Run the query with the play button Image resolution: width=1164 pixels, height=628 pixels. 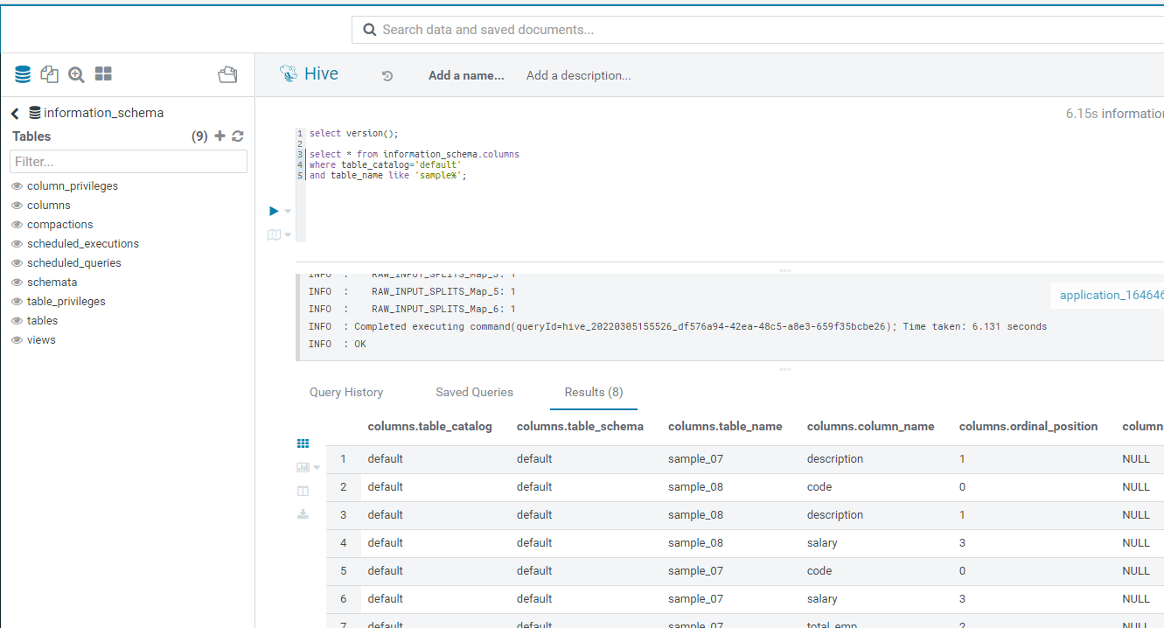(x=274, y=211)
